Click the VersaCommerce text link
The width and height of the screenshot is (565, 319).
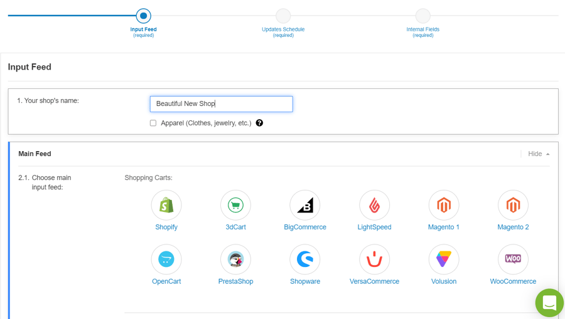click(x=374, y=281)
